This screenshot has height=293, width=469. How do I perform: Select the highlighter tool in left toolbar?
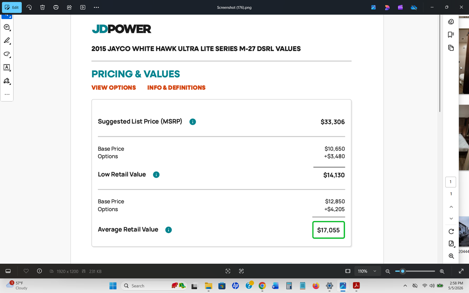(7, 40)
